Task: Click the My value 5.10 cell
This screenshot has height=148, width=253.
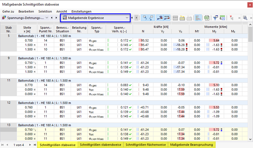Action: point(214,85)
